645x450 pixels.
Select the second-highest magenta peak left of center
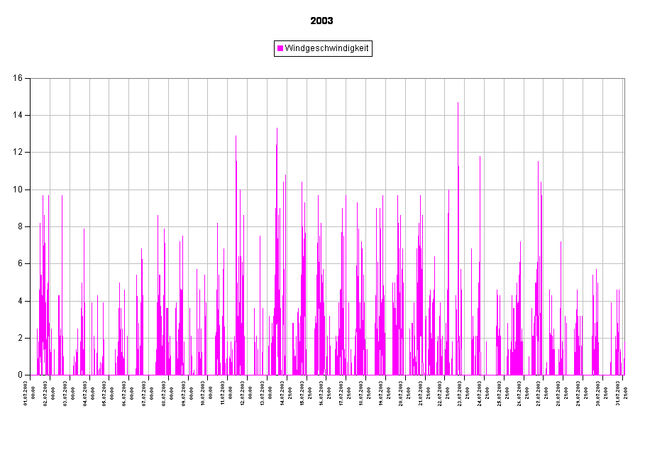[236, 137]
